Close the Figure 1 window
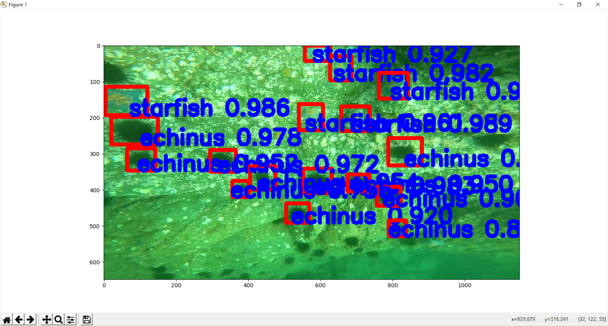Viewport: 608px width, 326px height. pos(598,4)
